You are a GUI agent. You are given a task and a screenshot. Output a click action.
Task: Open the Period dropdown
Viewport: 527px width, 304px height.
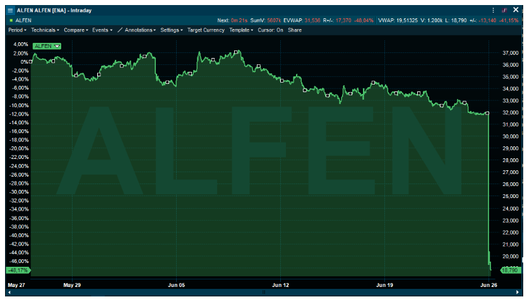click(17, 30)
